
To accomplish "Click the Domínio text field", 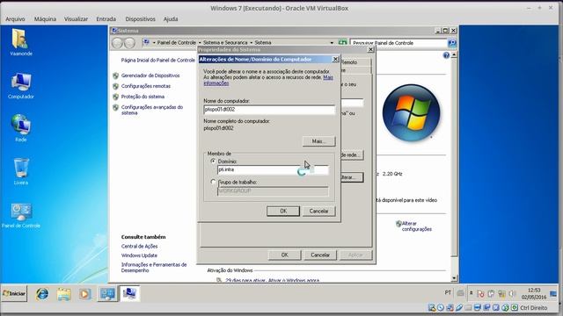I will tap(273, 169).
